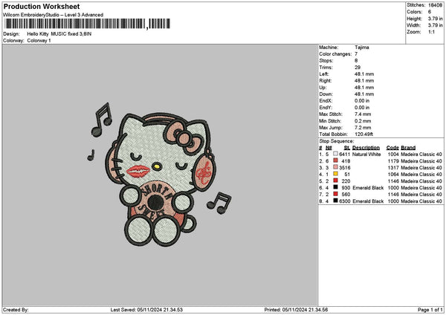Select thread code "1146" in the 220 row
This screenshot has width=446, height=315.
tap(393, 181)
